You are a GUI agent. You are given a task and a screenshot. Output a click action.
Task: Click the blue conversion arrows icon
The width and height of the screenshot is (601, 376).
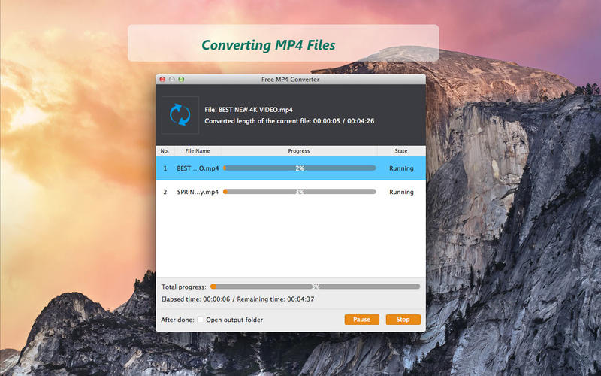click(180, 115)
